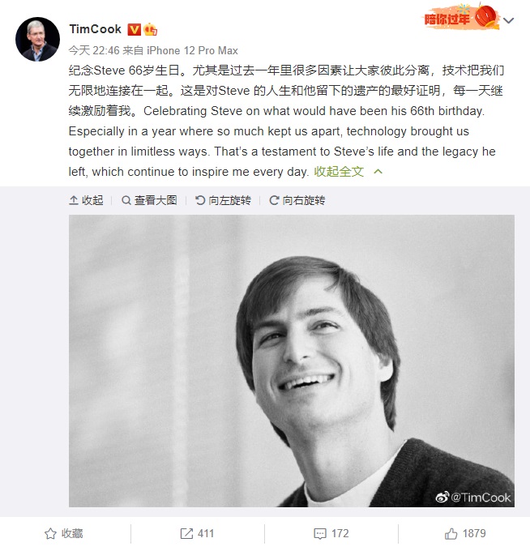Click the thumbs-up member badge icon

pyautogui.click(x=151, y=29)
